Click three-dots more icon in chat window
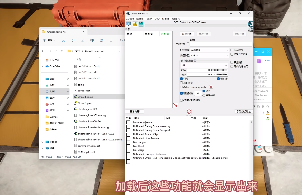The image size is (302, 195). tap(267, 61)
